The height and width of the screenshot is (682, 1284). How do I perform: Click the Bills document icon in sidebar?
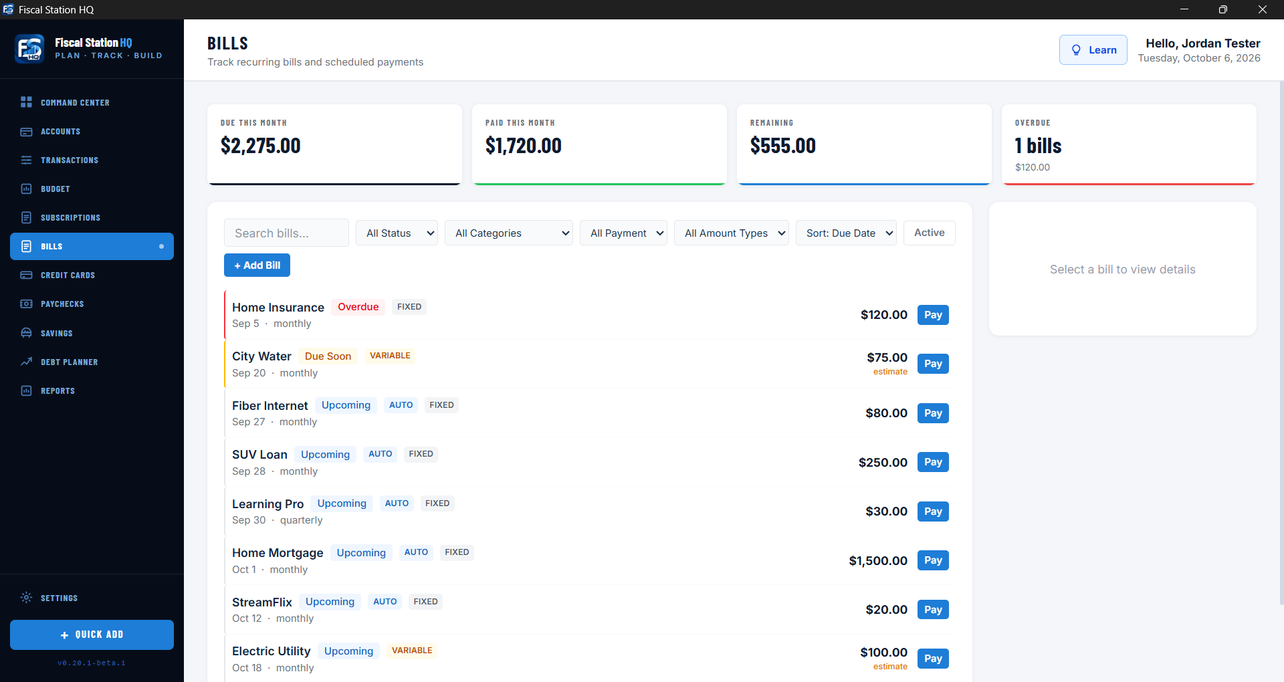pos(26,247)
